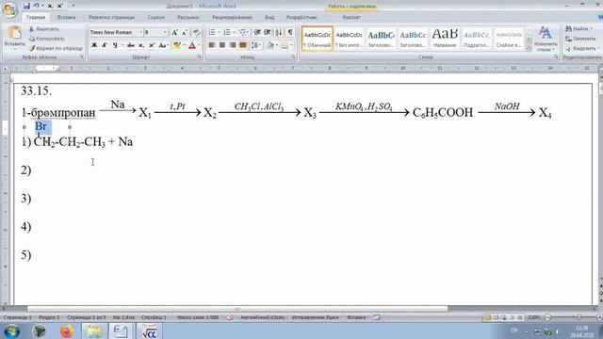Open the underline style dropdown arrow
The image size is (603, 339).
click(122, 45)
